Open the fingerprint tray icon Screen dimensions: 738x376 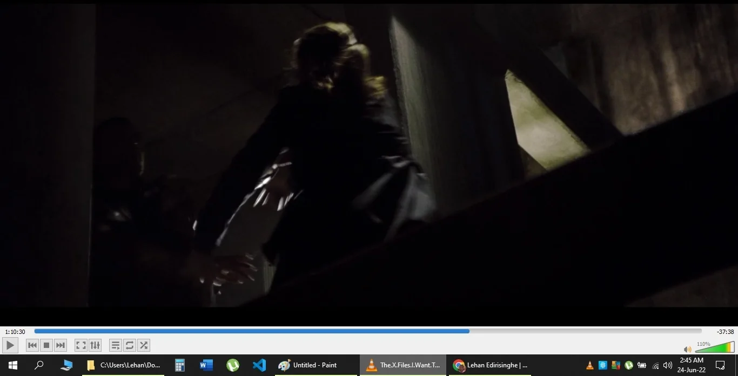point(603,365)
